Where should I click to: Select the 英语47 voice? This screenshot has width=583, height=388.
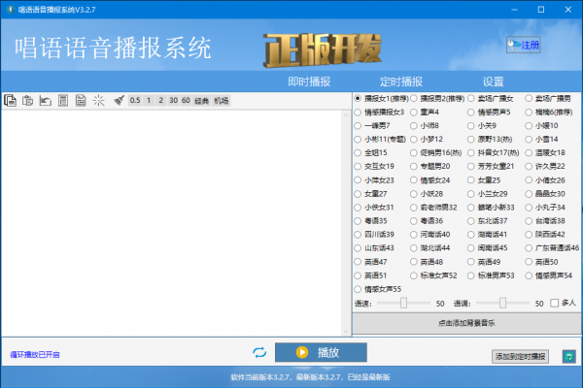pyautogui.click(x=371, y=262)
